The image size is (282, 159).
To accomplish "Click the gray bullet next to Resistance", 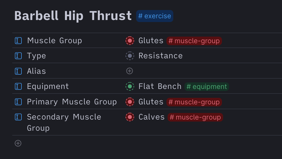I will pos(130,56).
